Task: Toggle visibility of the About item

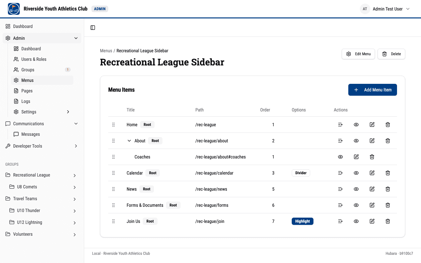Action: click(356, 141)
